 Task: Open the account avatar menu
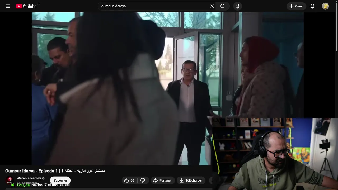click(x=325, y=6)
